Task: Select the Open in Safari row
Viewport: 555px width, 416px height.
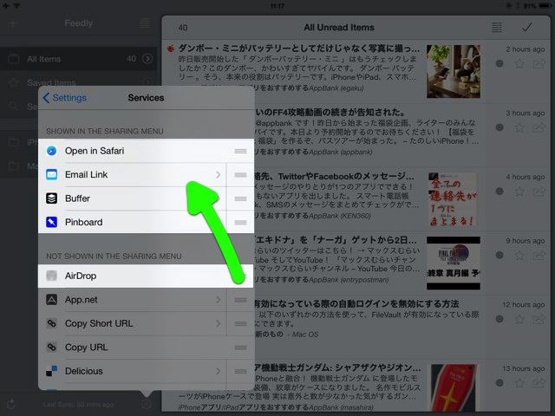Action: [147, 151]
